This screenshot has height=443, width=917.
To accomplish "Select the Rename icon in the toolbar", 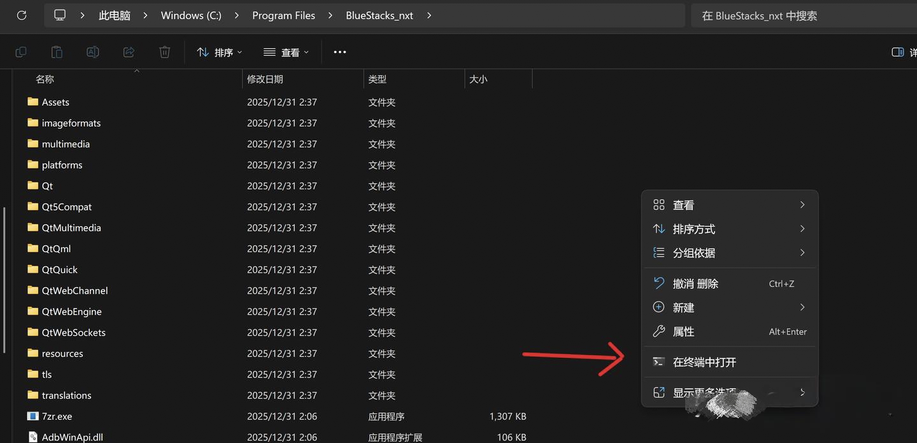I will (x=92, y=52).
